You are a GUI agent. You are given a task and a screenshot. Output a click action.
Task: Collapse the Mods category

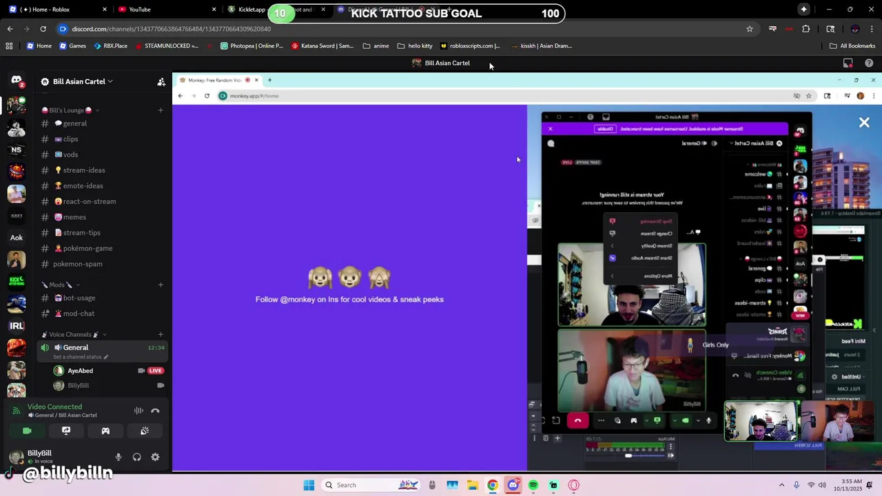pyautogui.click(x=61, y=285)
